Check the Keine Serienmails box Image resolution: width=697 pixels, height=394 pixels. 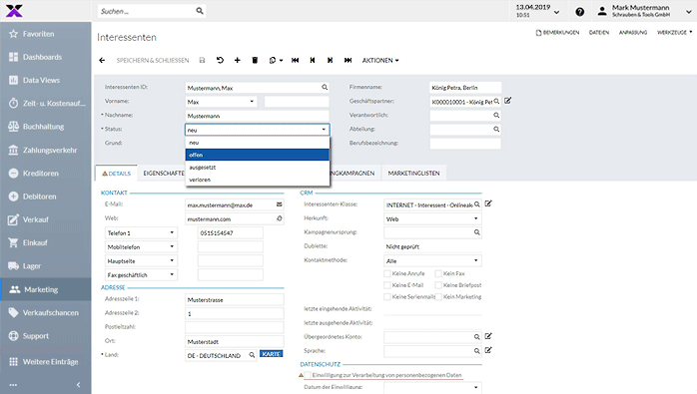pyautogui.click(x=387, y=296)
